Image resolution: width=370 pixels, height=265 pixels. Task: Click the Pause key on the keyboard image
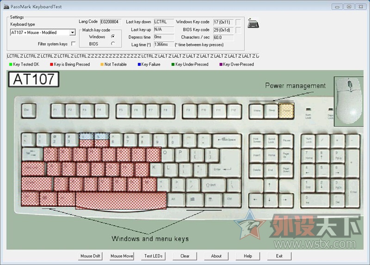[286, 141]
